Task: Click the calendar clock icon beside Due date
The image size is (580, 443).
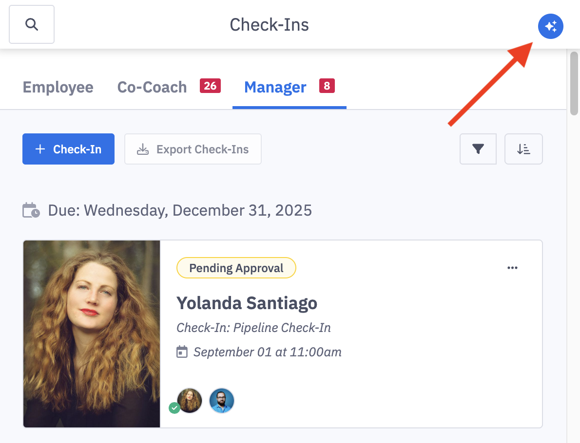Action: tap(31, 210)
